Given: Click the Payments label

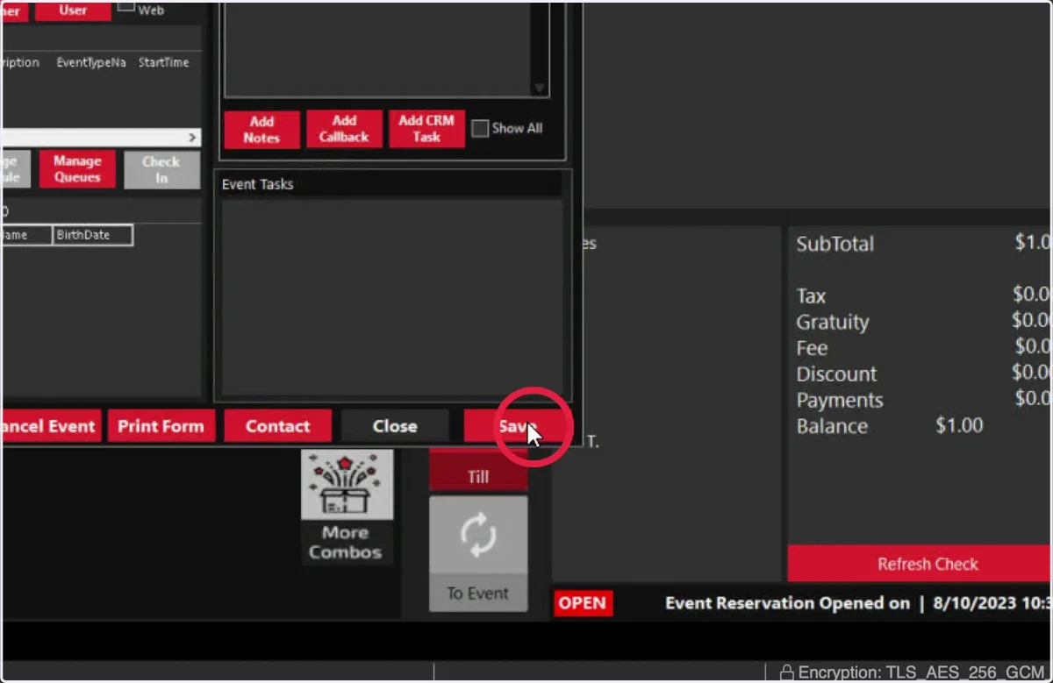Looking at the screenshot, I should coord(840,401).
